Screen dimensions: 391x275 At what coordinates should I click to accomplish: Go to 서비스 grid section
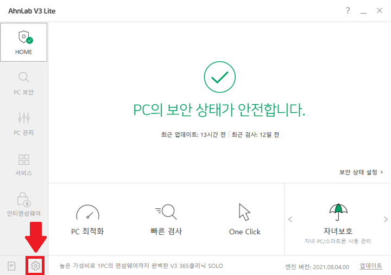tap(24, 164)
